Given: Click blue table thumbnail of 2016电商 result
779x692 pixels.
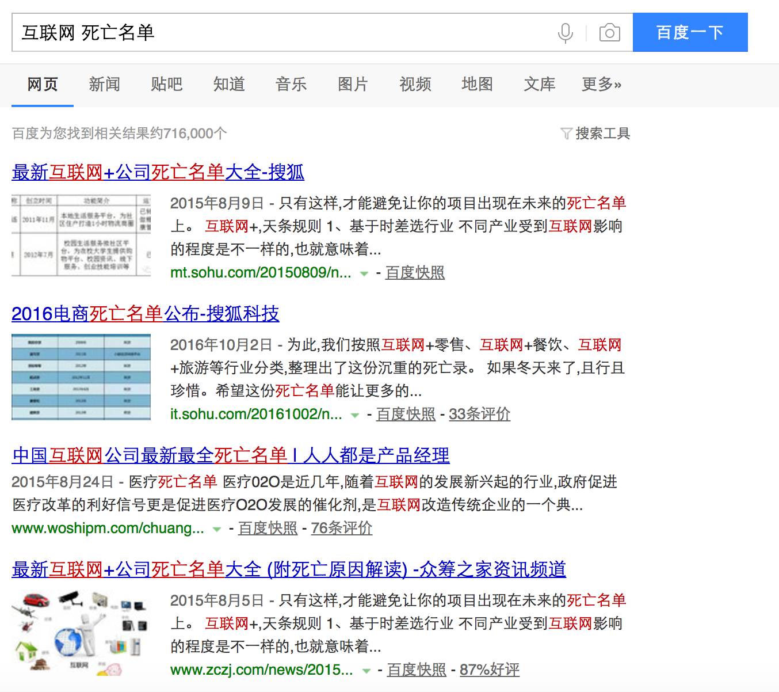Looking at the screenshot, I should point(81,377).
